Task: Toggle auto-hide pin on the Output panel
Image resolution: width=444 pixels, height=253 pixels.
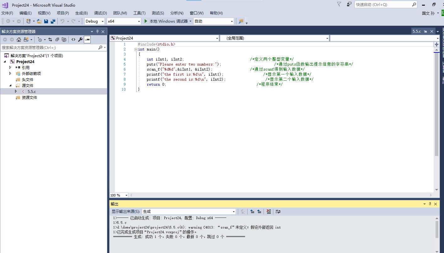Action: tap(430, 204)
